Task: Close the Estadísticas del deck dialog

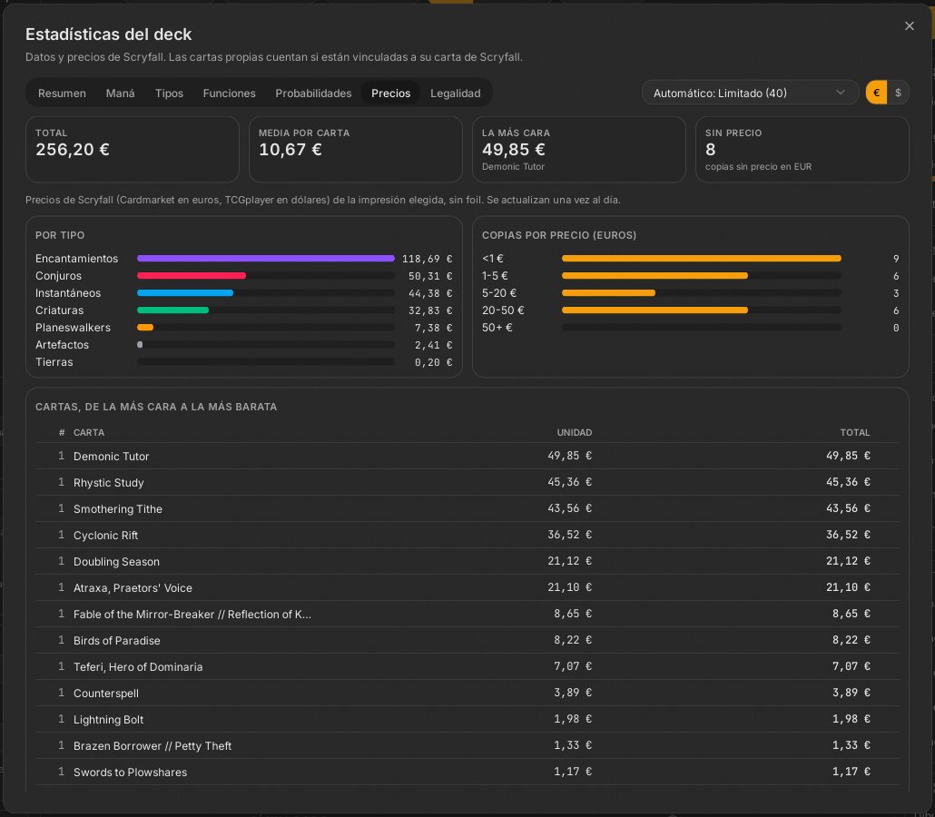Action: pos(909,26)
